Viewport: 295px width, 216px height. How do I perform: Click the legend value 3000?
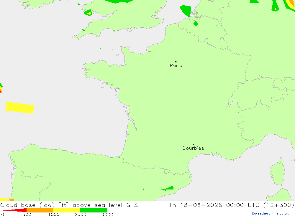click(107, 214)
